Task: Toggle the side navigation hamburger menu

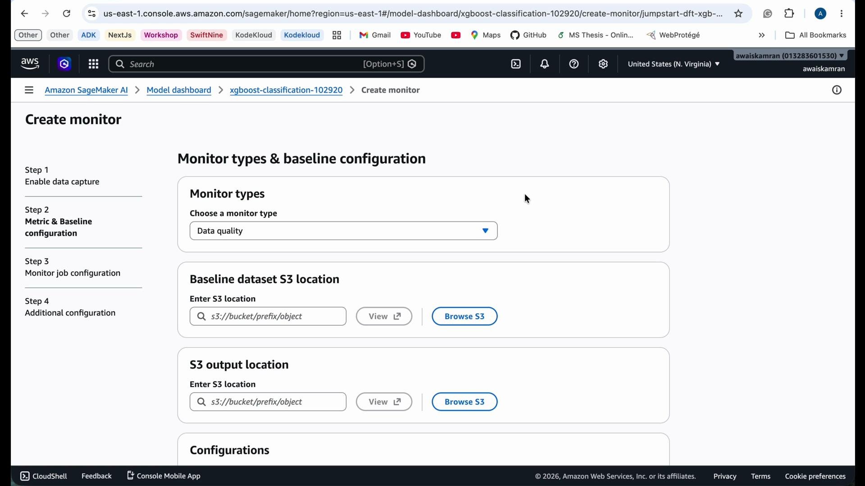Action: tap(29, 90)
